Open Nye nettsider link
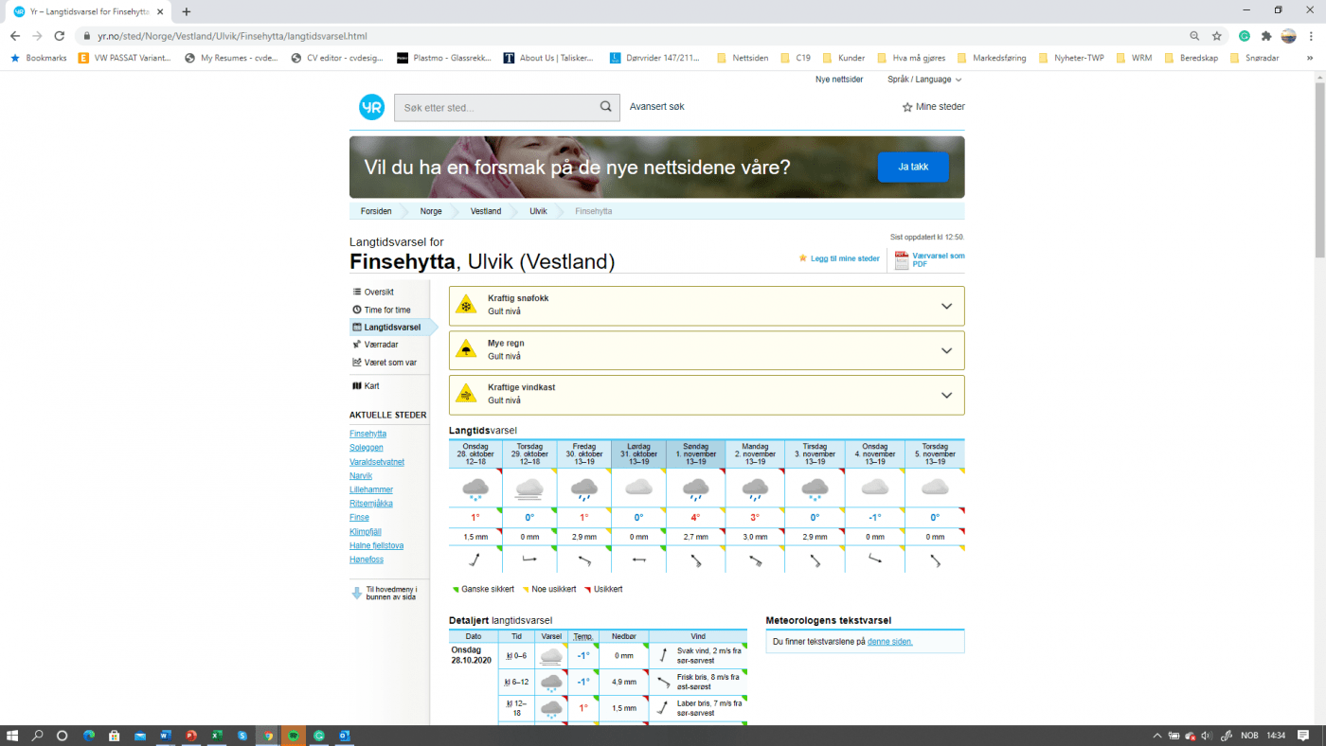1326x746 pixels. tap(839, 80)
